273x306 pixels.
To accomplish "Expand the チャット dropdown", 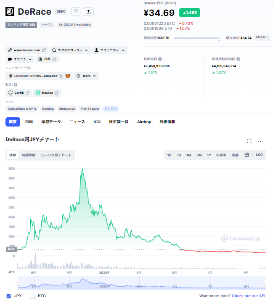I will pyautogui.click(x=20, y=59).
